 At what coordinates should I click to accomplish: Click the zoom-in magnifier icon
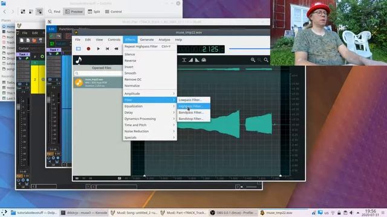pyautogui.click(x=253, y=60)
